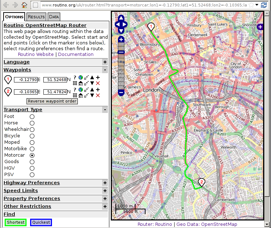Image resolution: width=271 pixels, height=228 pixels.
Task: Pan the map north with the up arrow
Action: click(x=121, y=18)
